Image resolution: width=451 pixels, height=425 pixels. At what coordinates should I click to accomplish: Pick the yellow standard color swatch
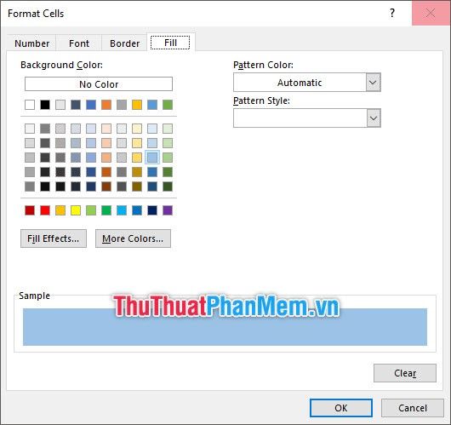click(76, 210)
